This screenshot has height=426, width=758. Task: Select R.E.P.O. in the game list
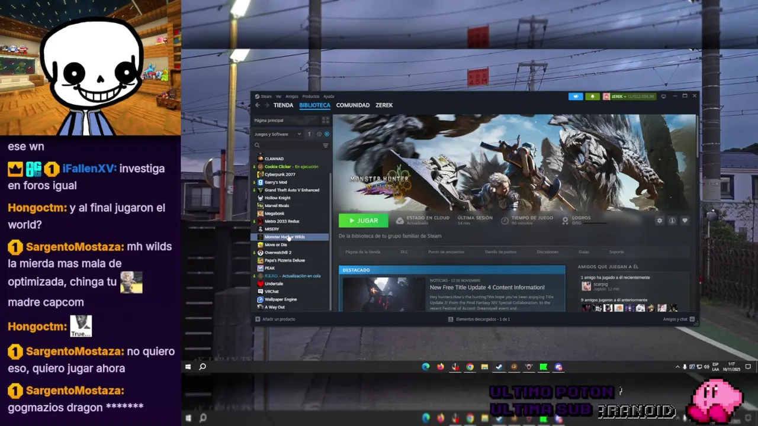coord(291,276)
